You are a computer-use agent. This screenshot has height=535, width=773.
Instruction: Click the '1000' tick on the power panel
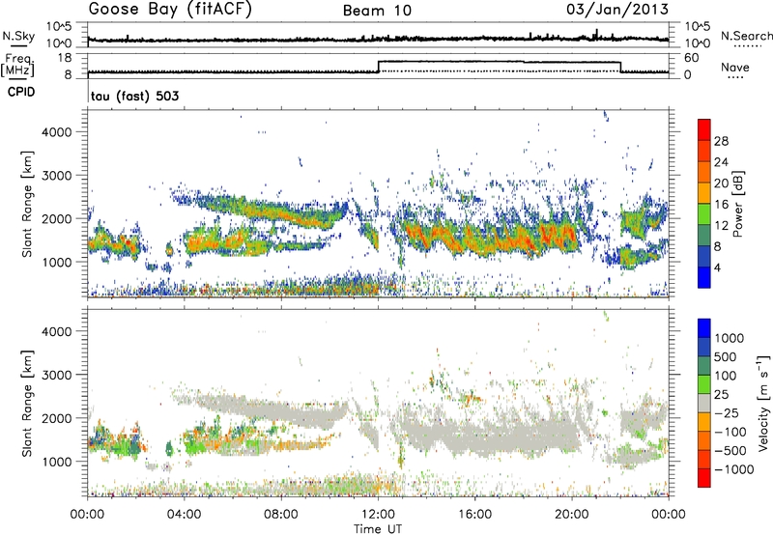coord(56,262)
